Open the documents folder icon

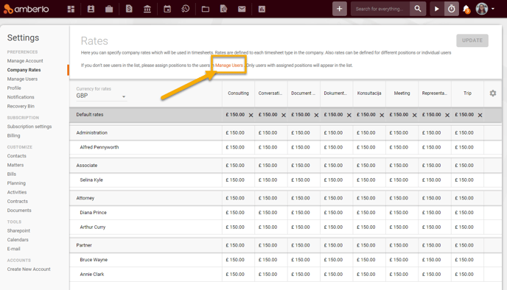coord(206,9)
